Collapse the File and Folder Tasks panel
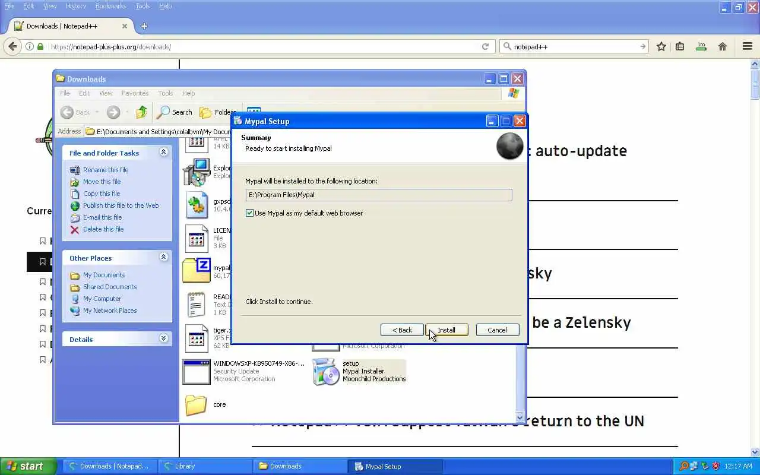Viewport: 760px width, 475px height. pyautogui.click(x=163, y=153)
